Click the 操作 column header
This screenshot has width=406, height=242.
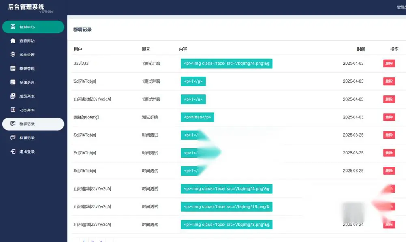coord(394,49)
